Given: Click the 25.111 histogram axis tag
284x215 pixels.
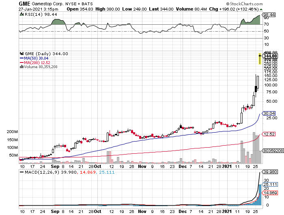Looking at the screenshot, I should (270, 185).
